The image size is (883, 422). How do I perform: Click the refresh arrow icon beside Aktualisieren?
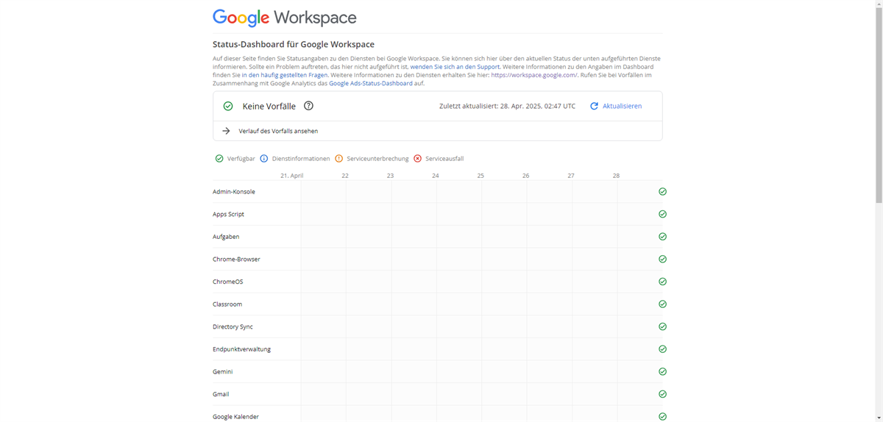click(594, 106)
